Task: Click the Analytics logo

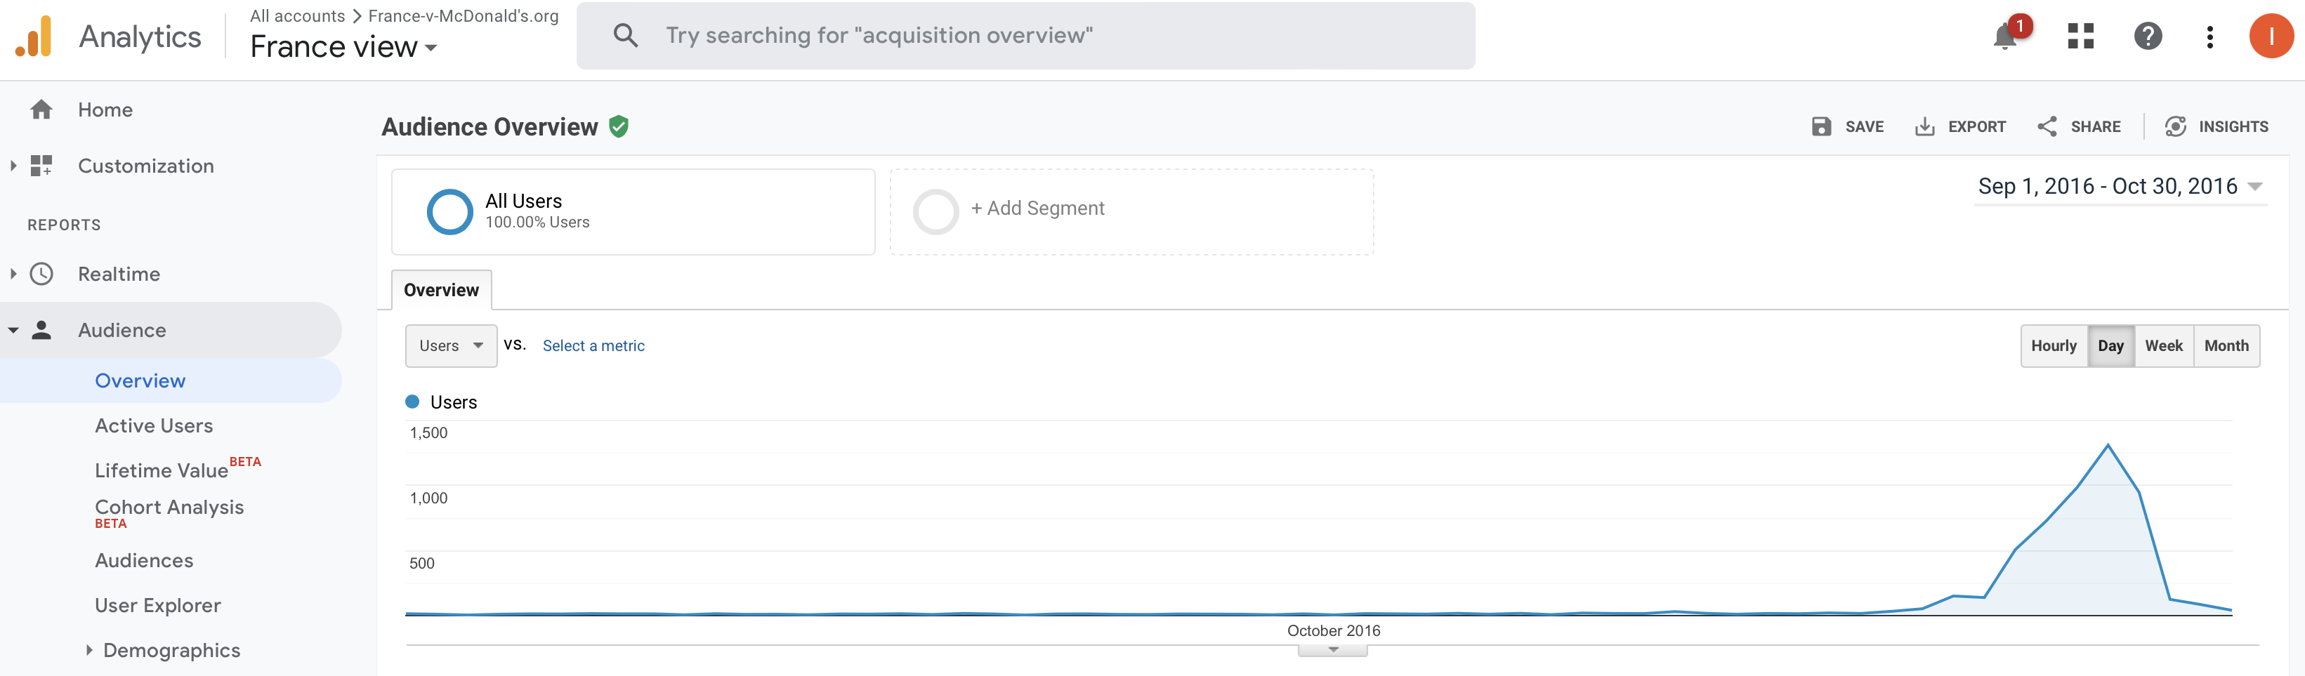Action: [x=107, y=36]
